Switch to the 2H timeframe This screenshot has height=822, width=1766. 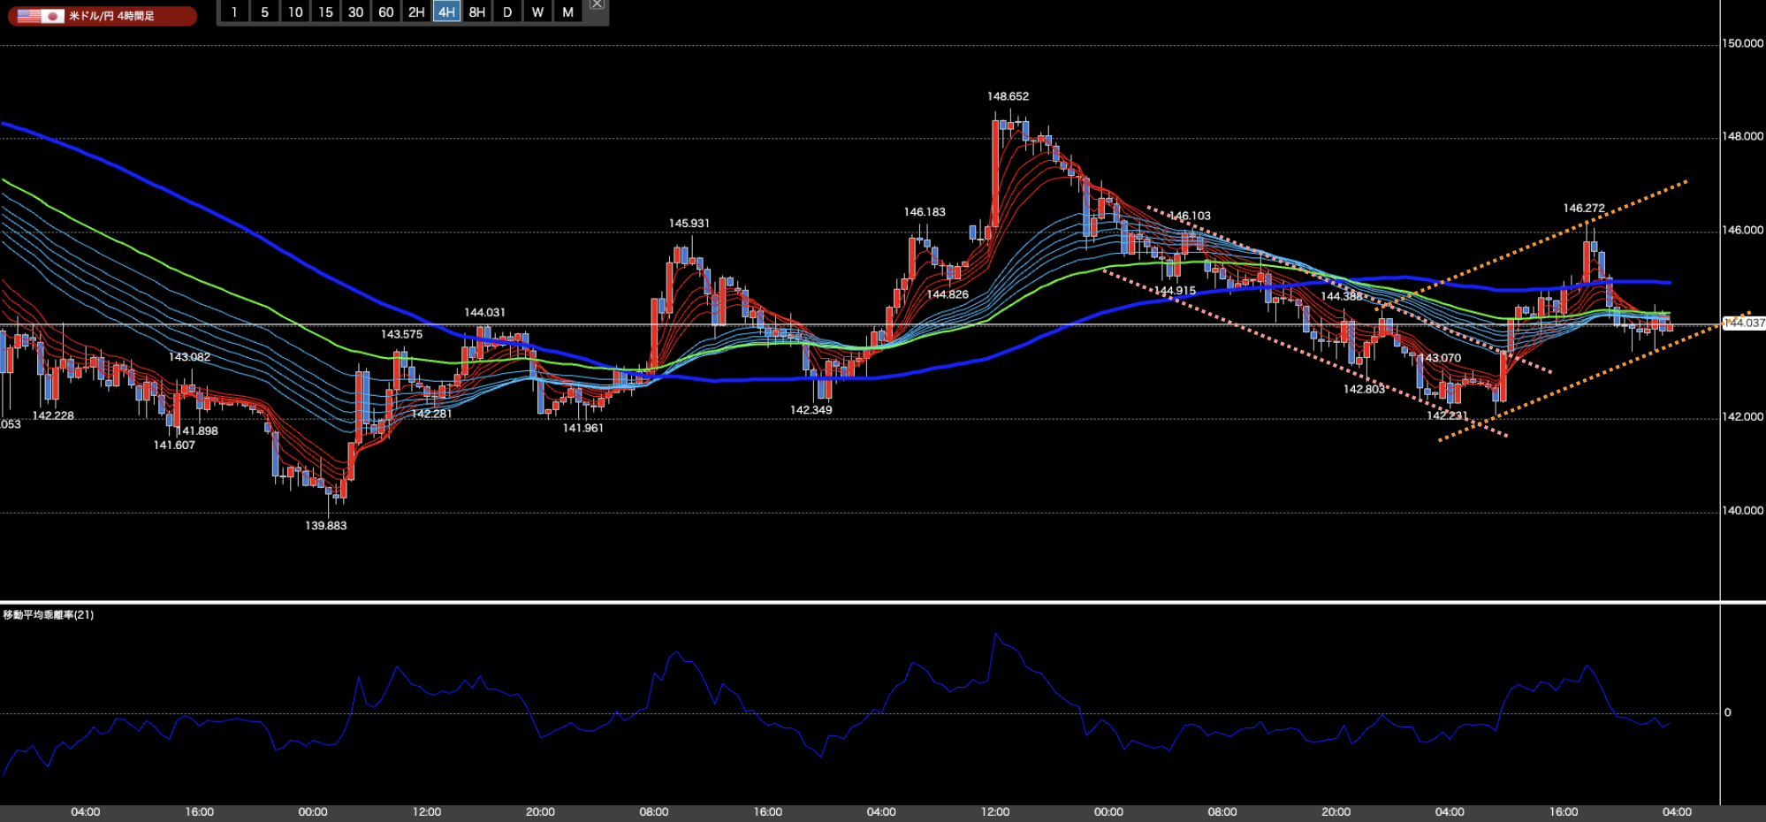pos(416,12)
